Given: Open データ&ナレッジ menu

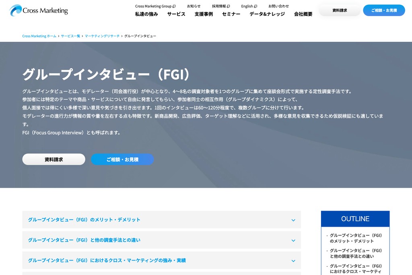Looking at the screenshot, I should click(x=267, y=14).
